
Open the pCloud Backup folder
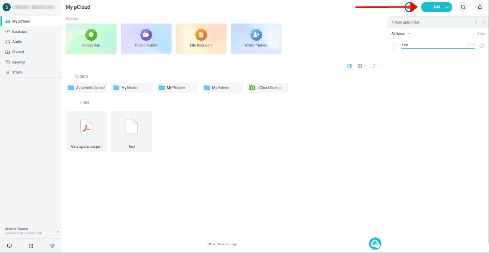point(267,88)
